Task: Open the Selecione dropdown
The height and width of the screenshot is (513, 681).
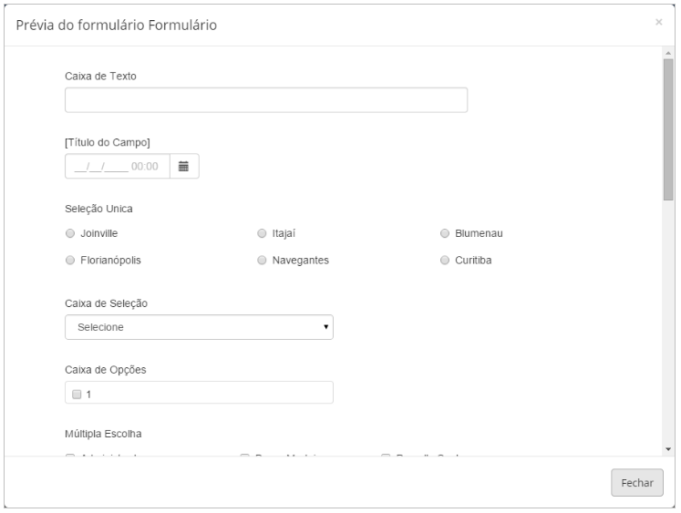Action: (x=199, y=327)
